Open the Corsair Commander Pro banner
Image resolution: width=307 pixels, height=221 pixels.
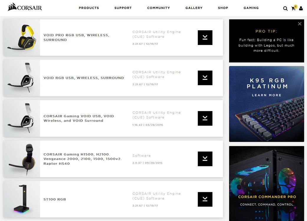click(x=267, y=184)
